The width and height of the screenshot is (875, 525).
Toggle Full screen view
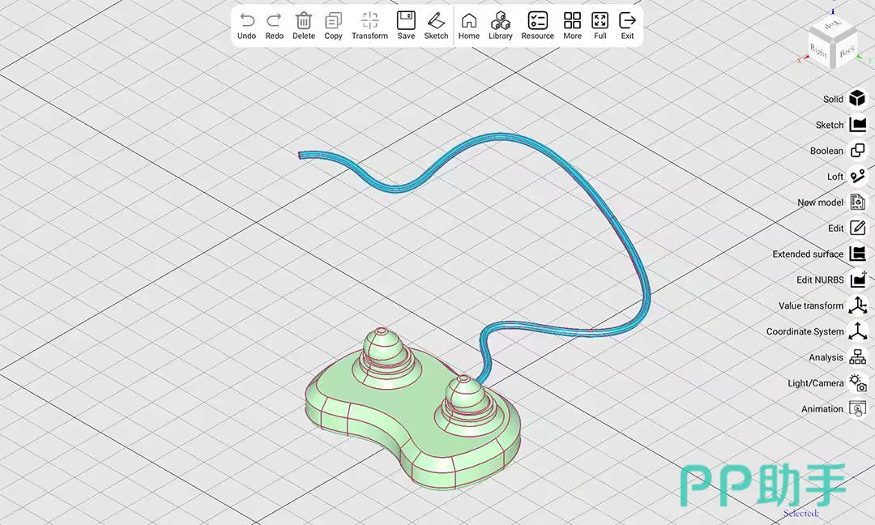tap(600, 21)
